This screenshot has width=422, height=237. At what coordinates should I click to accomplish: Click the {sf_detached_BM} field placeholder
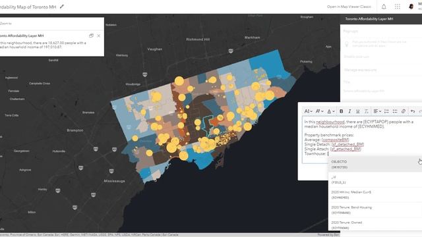[x=347, y=144]
